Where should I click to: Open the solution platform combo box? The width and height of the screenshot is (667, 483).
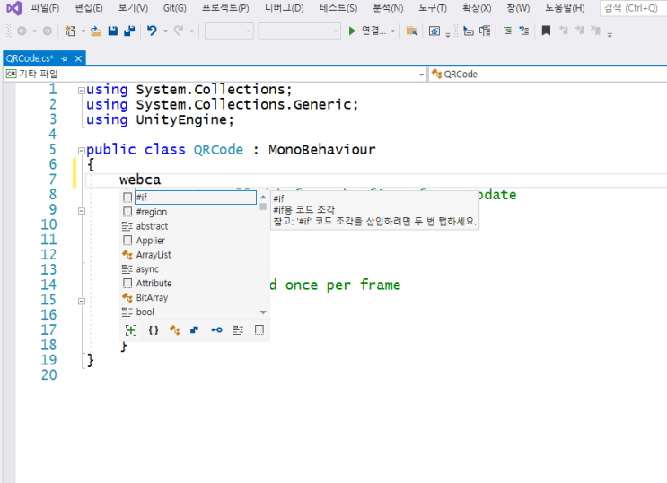pos(300,31)
